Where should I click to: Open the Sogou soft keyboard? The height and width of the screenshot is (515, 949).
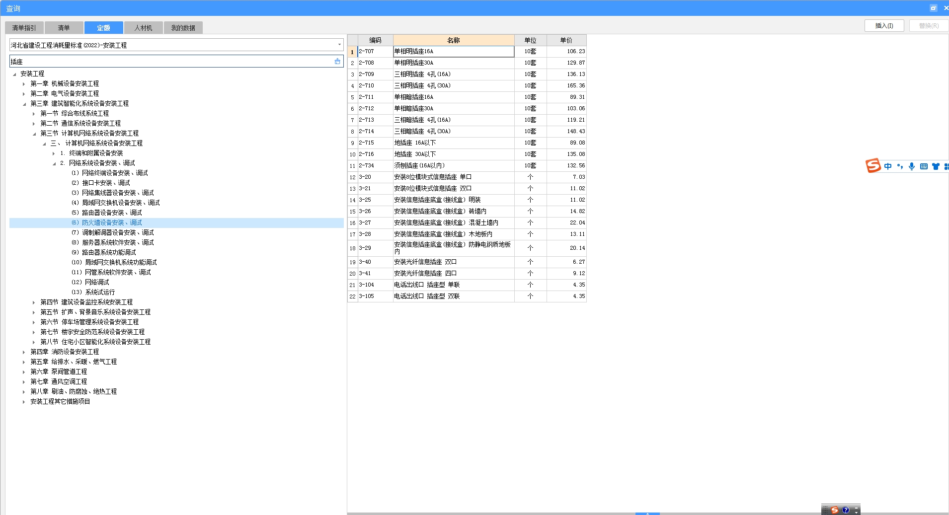pyautogui.click(x=924, y=166)
